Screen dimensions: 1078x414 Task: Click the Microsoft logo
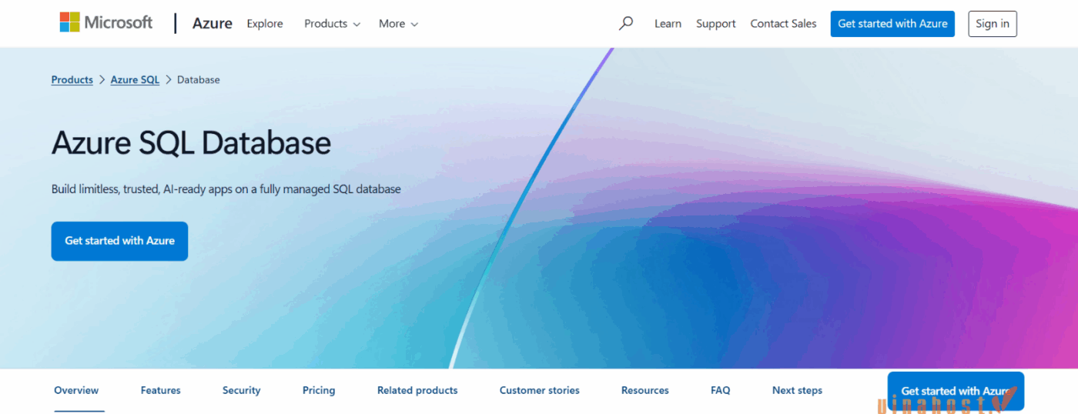(x=106, y=23)
